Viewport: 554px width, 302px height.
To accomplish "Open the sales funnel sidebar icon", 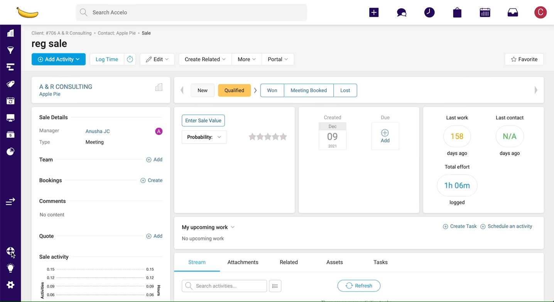I will (10, 50).
